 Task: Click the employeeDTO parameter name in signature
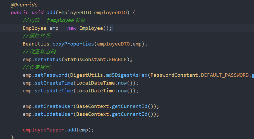pos(110,13)
